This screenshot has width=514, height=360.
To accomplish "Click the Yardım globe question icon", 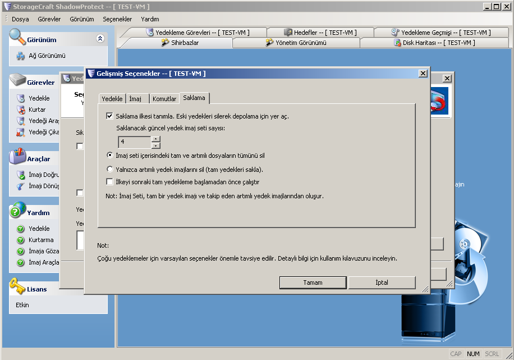I will pyautogui.click(x=17, y=210).
